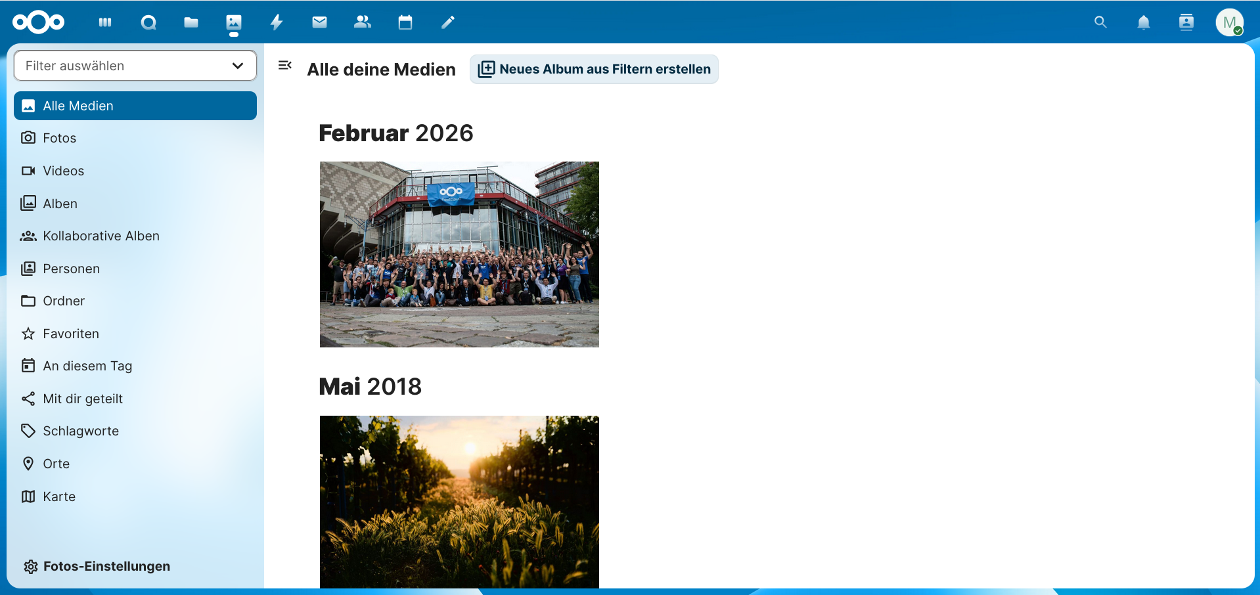The image size is (1260, 595).
Task: Open the Mail app from the top bar
Action: (x=319, y=22)
